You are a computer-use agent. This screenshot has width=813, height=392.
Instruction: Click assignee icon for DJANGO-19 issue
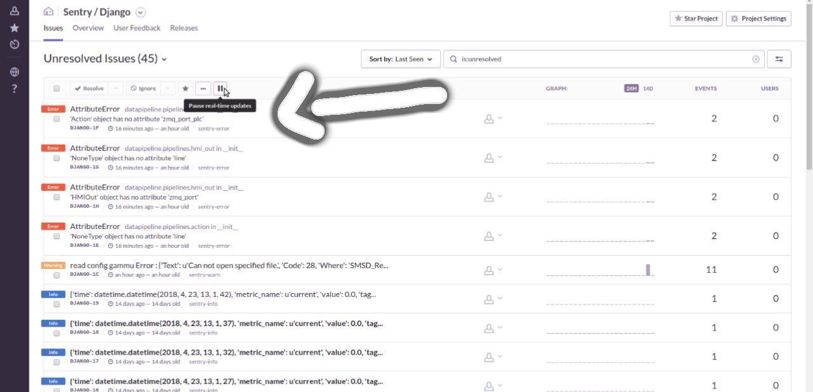click(x=488, y=299)
